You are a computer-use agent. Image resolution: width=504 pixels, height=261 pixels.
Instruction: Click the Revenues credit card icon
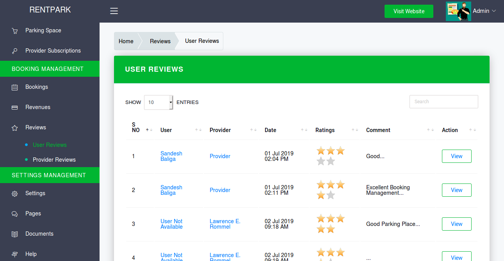click(15, 108)
